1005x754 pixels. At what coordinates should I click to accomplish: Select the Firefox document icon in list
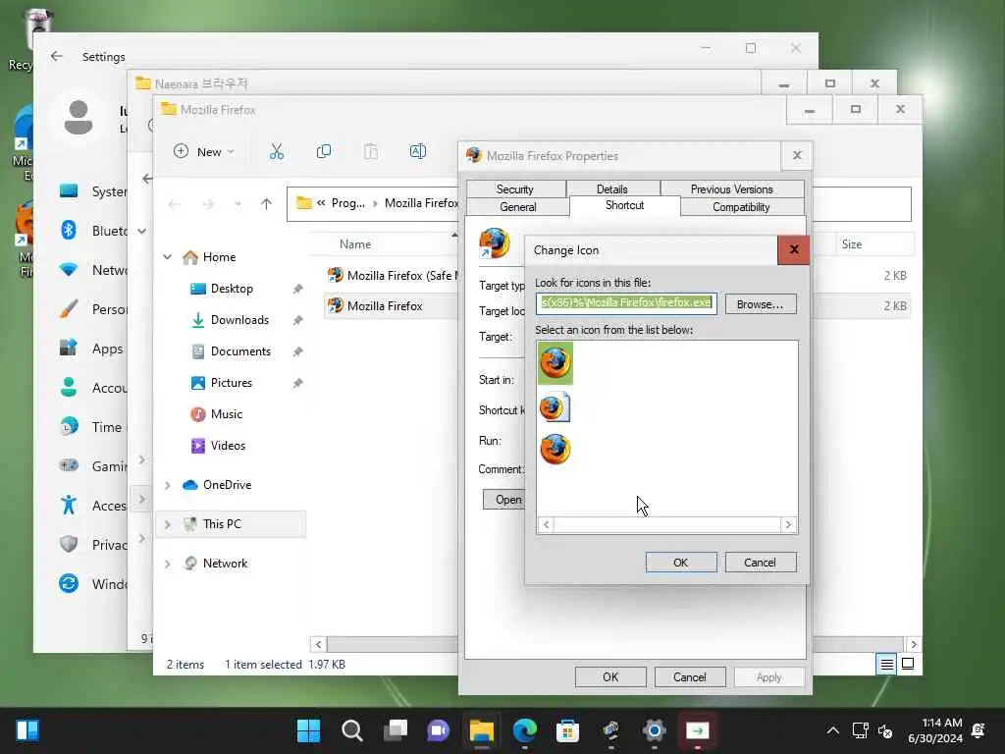click(555, 406)
